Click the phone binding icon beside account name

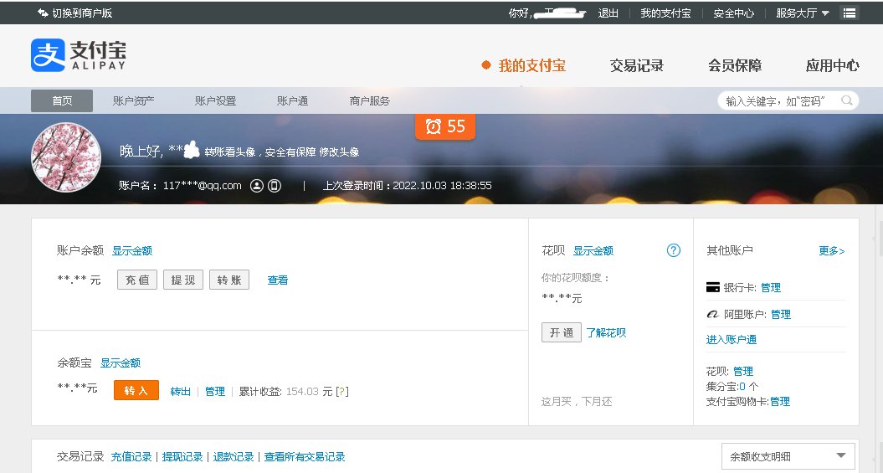[x=275, y=186]
